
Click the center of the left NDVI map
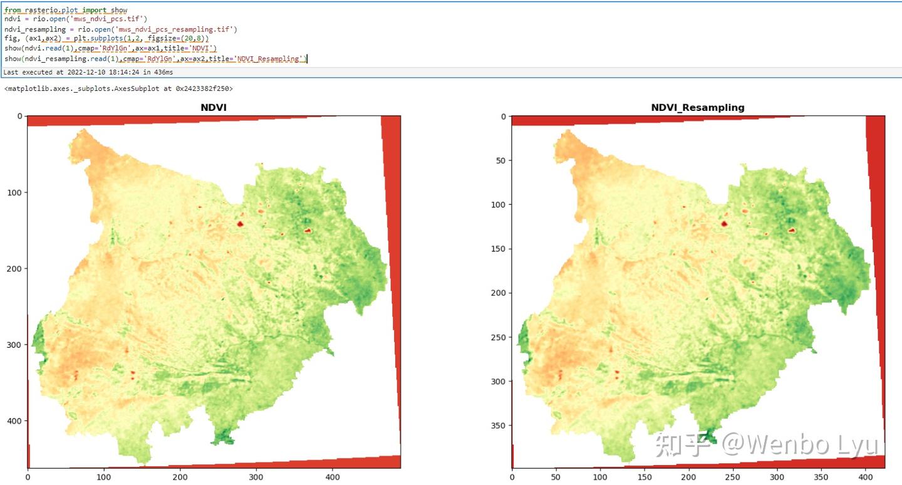[x=214, y=292]
